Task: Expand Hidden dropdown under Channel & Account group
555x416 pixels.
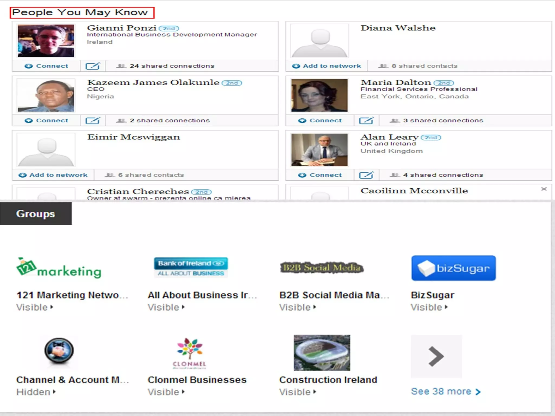Action: coord(36,392)
